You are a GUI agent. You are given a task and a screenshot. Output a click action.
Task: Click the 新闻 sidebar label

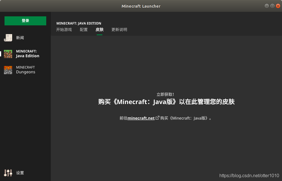click(20, 38)
